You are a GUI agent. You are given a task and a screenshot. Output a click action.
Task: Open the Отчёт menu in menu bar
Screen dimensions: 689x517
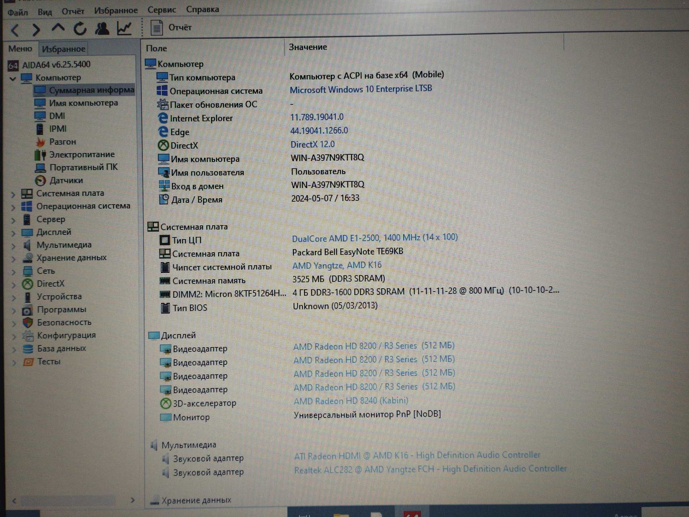73,11
